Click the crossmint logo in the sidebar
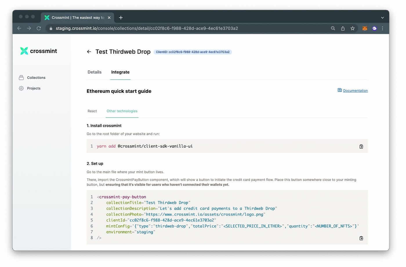The height and width of the screenshot is (267, 406). point(39,51)
